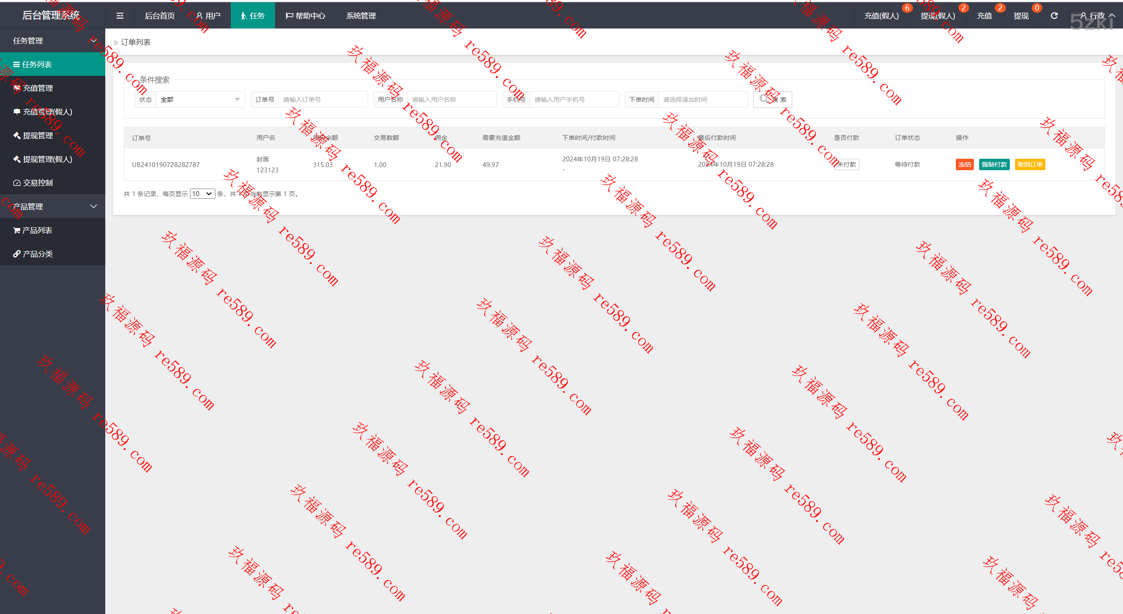The image size is (1123, 614).
Task: Click the refresh icon in top bar
Action: tap(1054, 16)
